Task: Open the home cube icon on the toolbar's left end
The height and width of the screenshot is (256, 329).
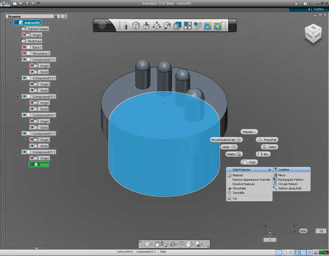Action: 103,25
